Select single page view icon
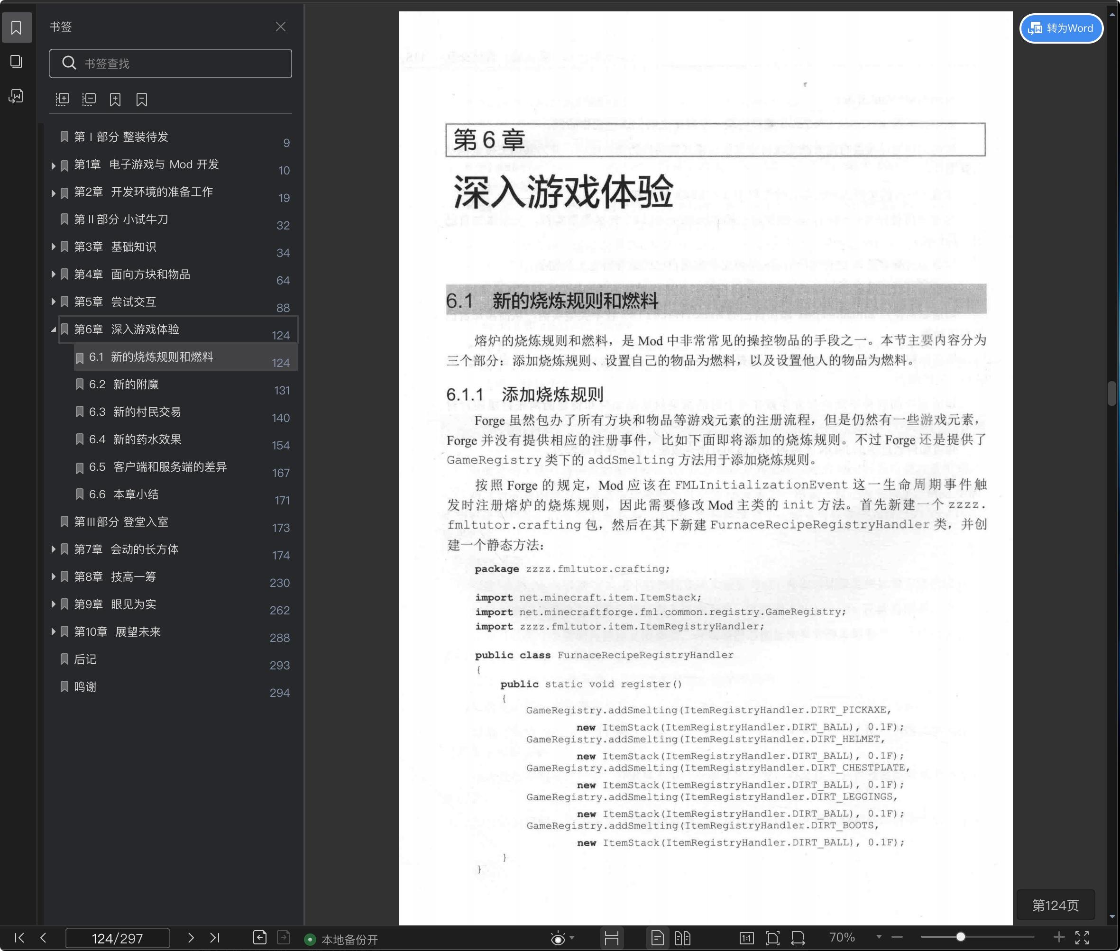 click(657, 938)
